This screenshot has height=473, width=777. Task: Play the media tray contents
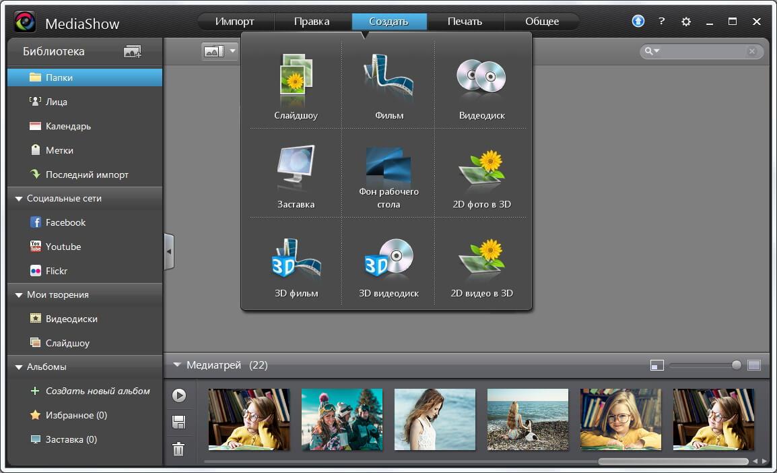(179, 395)
